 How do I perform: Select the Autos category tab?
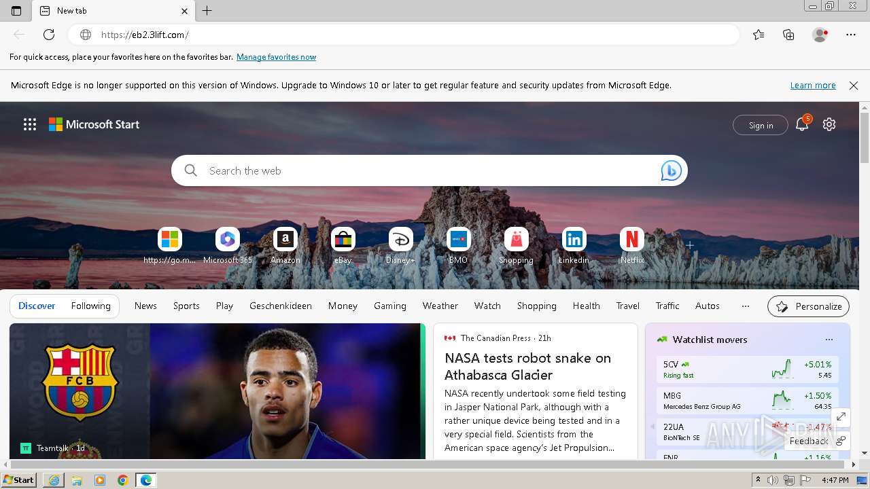[x=708, y=306]
